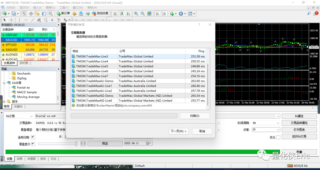This screenshot has height=170, width=320.
Task: Switch to the 收藏夹 tab
Action: click(18, 106)
